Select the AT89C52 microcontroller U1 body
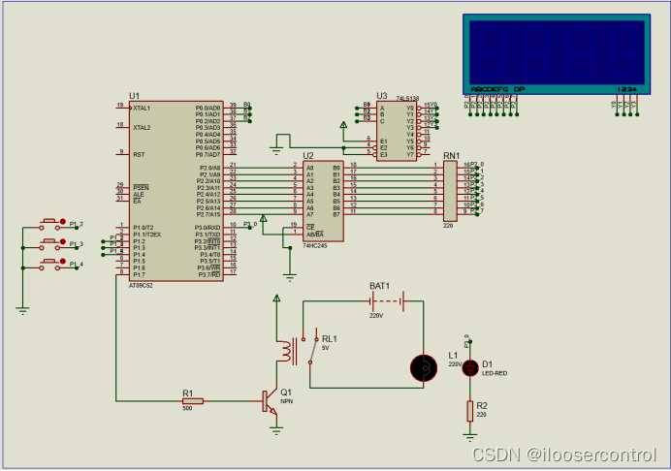The height and width of the screenshot is (471, 671). click(x=176, y=191)
